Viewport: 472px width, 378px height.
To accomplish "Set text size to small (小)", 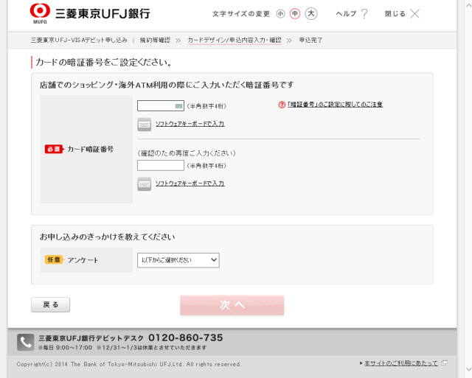I will click(x=280, y=14).
